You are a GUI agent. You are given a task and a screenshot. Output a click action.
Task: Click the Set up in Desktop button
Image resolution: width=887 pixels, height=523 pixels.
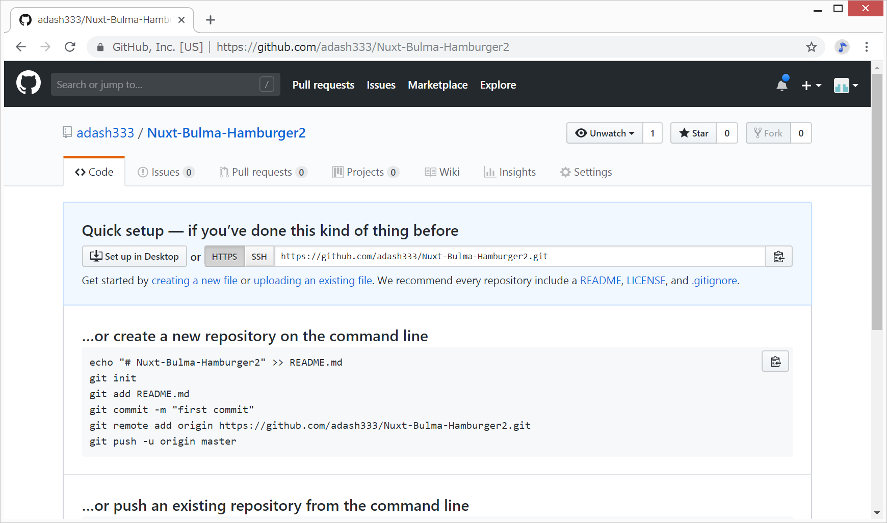135,257
